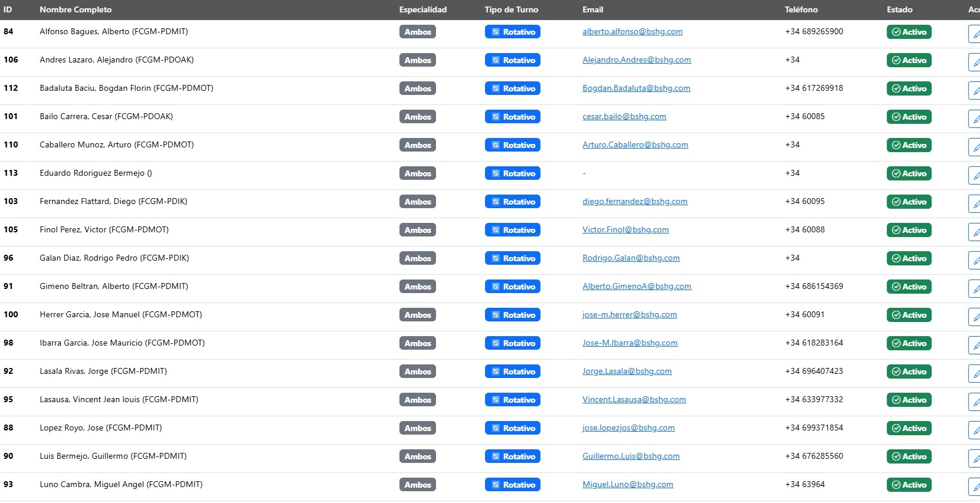This screenshot has width=980, height=503.
Task: Click diego.fernandez@bshg.com email link
Action: tap(635, 202)
